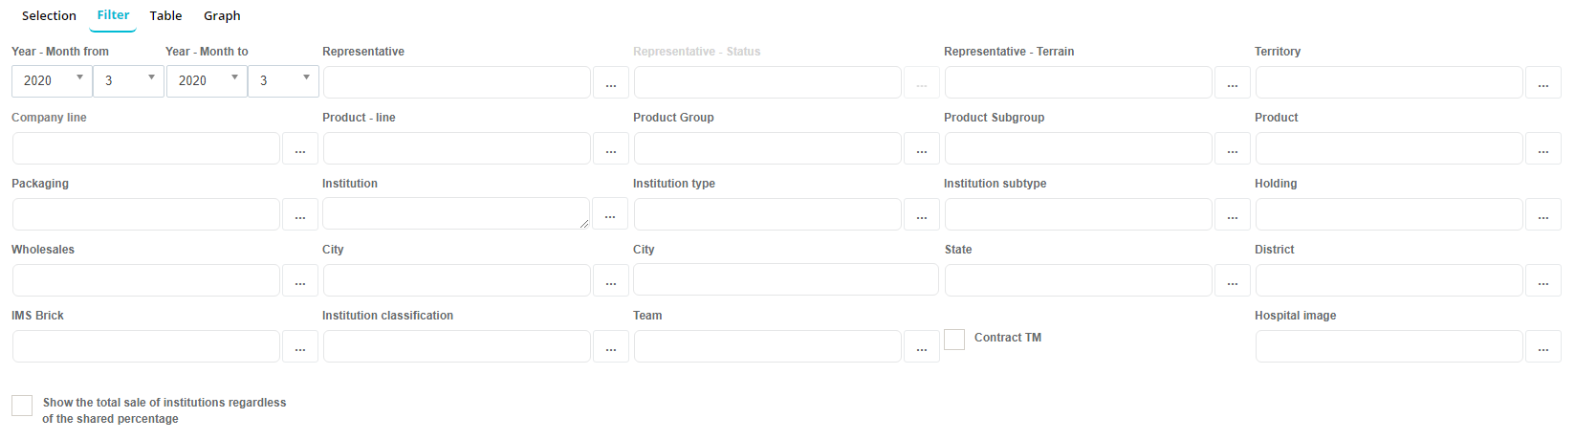
Task: Click the Territory ellipsis lookup button
Action: 1542,83
